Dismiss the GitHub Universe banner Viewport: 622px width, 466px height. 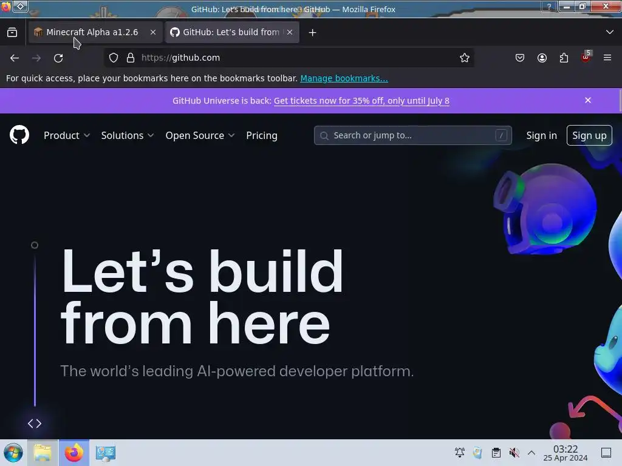pyautogui.click(x=588, y=100)
